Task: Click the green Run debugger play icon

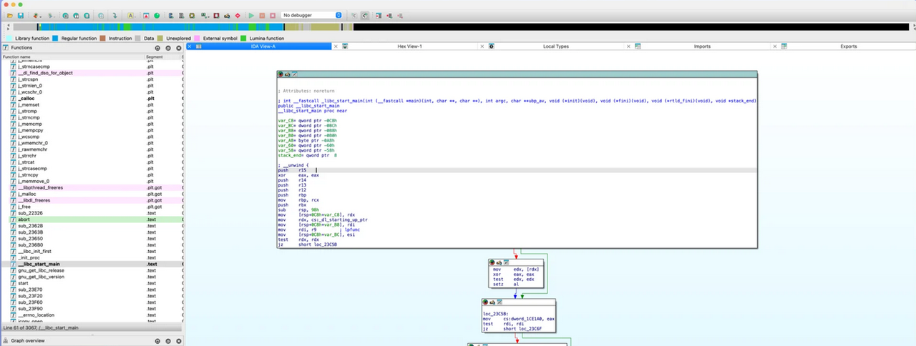Action: coord(251,15)
